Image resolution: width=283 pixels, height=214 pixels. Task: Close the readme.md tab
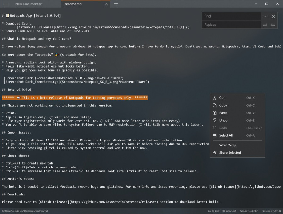(106, 4)
